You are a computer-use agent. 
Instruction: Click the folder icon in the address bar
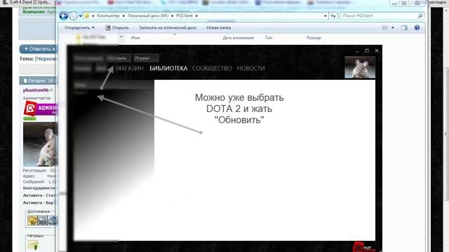tap(87, 15)
